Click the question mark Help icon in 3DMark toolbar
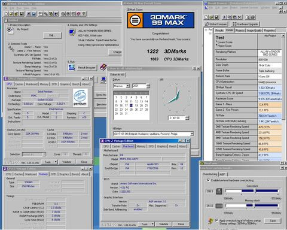The image size is (287, 230). (x=84, y=14)
